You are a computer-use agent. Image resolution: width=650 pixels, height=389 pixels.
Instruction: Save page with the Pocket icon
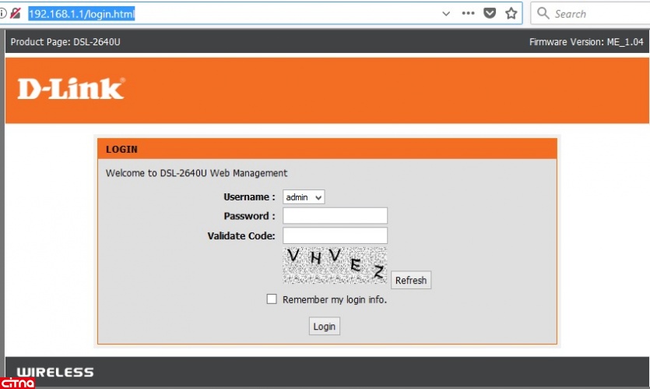[x=490, y=13]
